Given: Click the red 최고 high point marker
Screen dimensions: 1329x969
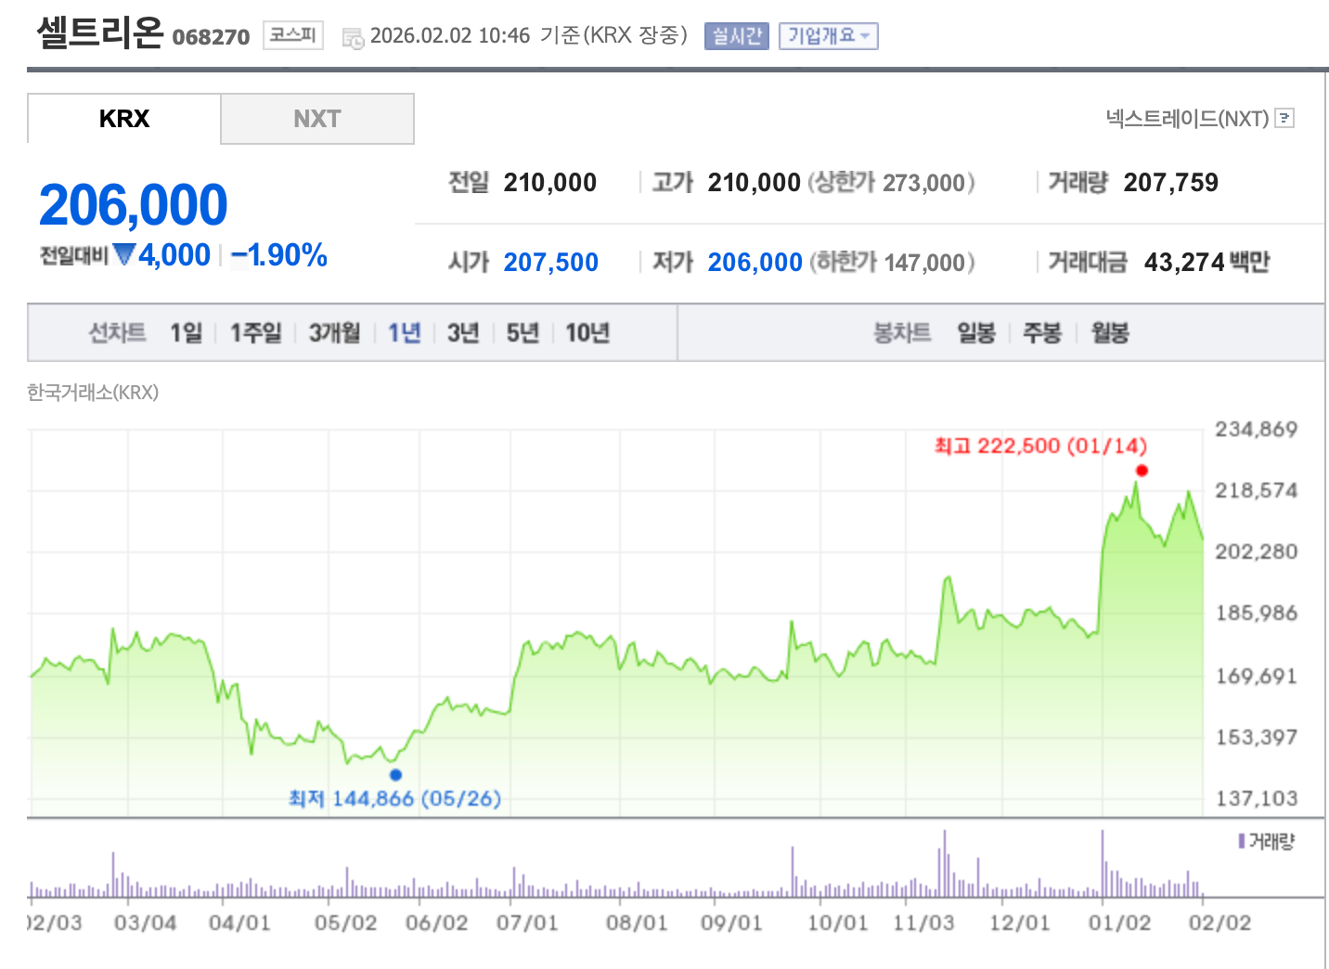Looking at the screenshot, I should [1142, 471].
